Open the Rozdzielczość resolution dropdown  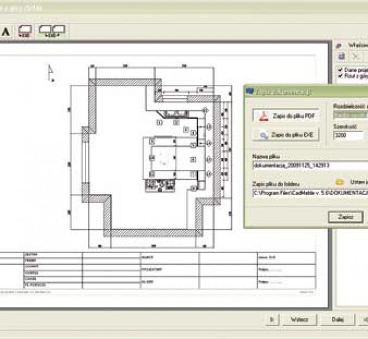[350, 114]
